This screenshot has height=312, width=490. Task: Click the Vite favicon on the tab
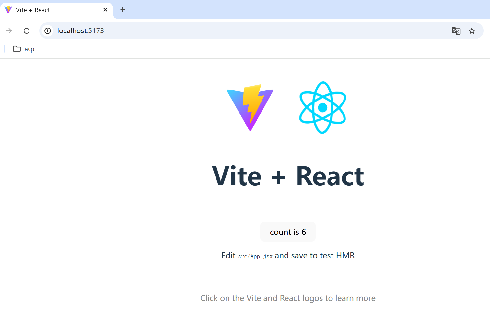coord(8,10)
